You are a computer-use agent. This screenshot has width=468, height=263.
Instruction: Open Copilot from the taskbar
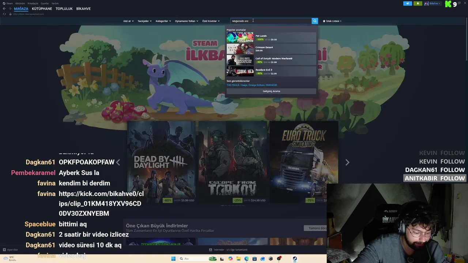coord(230,259)
